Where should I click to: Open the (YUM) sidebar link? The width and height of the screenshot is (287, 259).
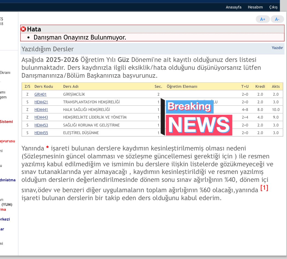coord(7,204)
